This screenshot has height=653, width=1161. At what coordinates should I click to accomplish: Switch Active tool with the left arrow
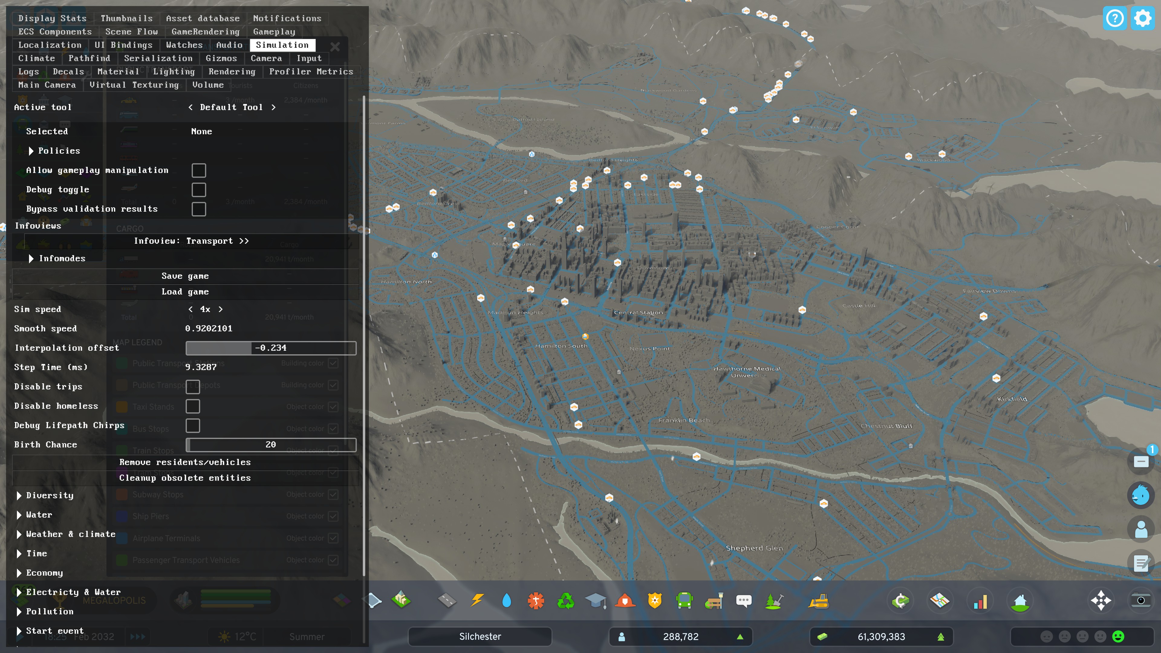191,107
